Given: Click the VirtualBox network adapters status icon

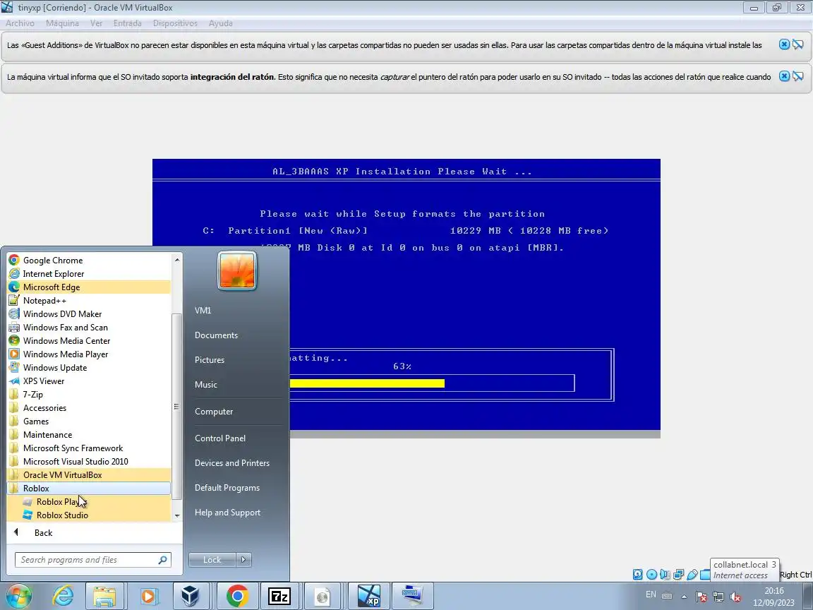Looking at the screenshot, I should tap(678, 575).
